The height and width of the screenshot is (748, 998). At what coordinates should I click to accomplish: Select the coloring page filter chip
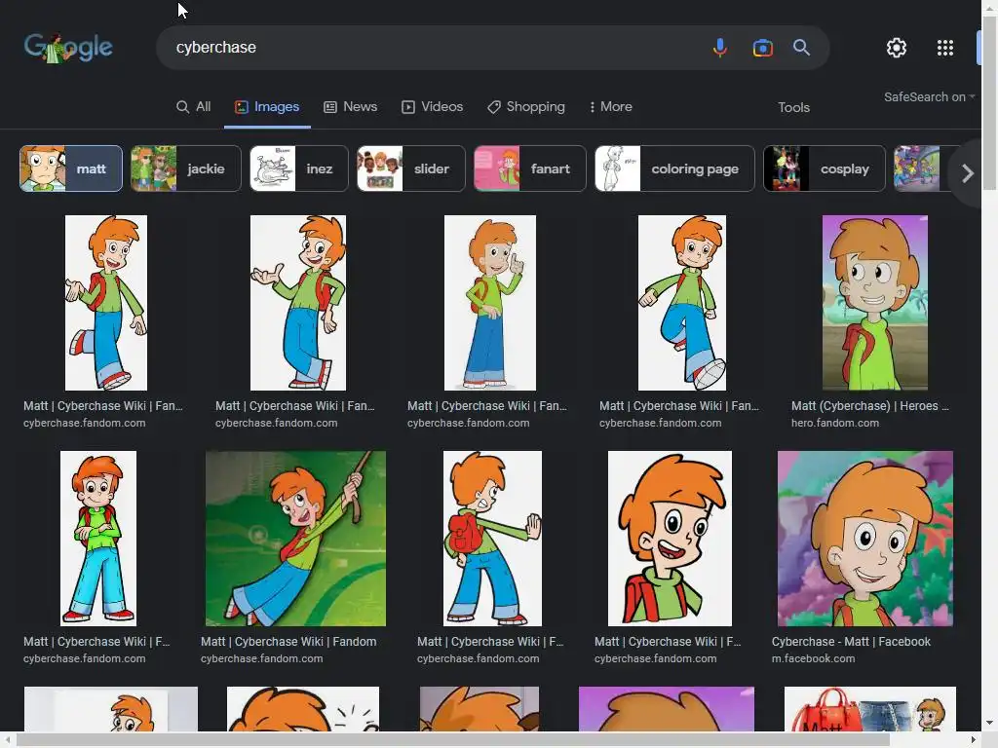pyautogui.click(x=674, y=168)
